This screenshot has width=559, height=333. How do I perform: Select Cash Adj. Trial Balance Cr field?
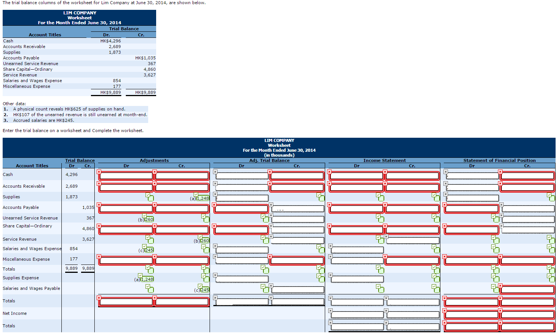coord(297,176)
